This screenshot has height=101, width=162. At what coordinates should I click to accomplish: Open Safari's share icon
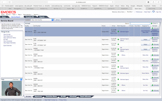(153, 2)
